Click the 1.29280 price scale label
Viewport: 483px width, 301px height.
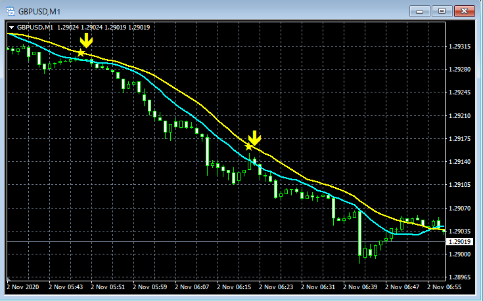click(x=459, y=69)
